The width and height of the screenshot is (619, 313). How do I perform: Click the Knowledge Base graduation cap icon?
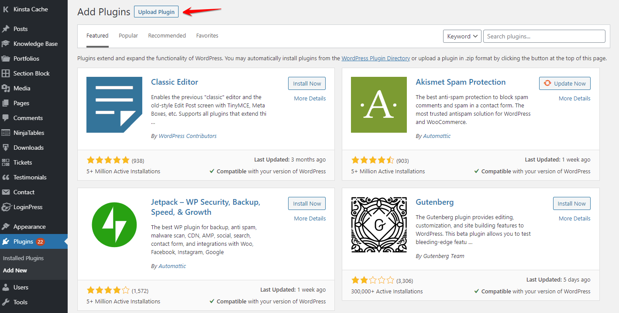coord(6,44)
